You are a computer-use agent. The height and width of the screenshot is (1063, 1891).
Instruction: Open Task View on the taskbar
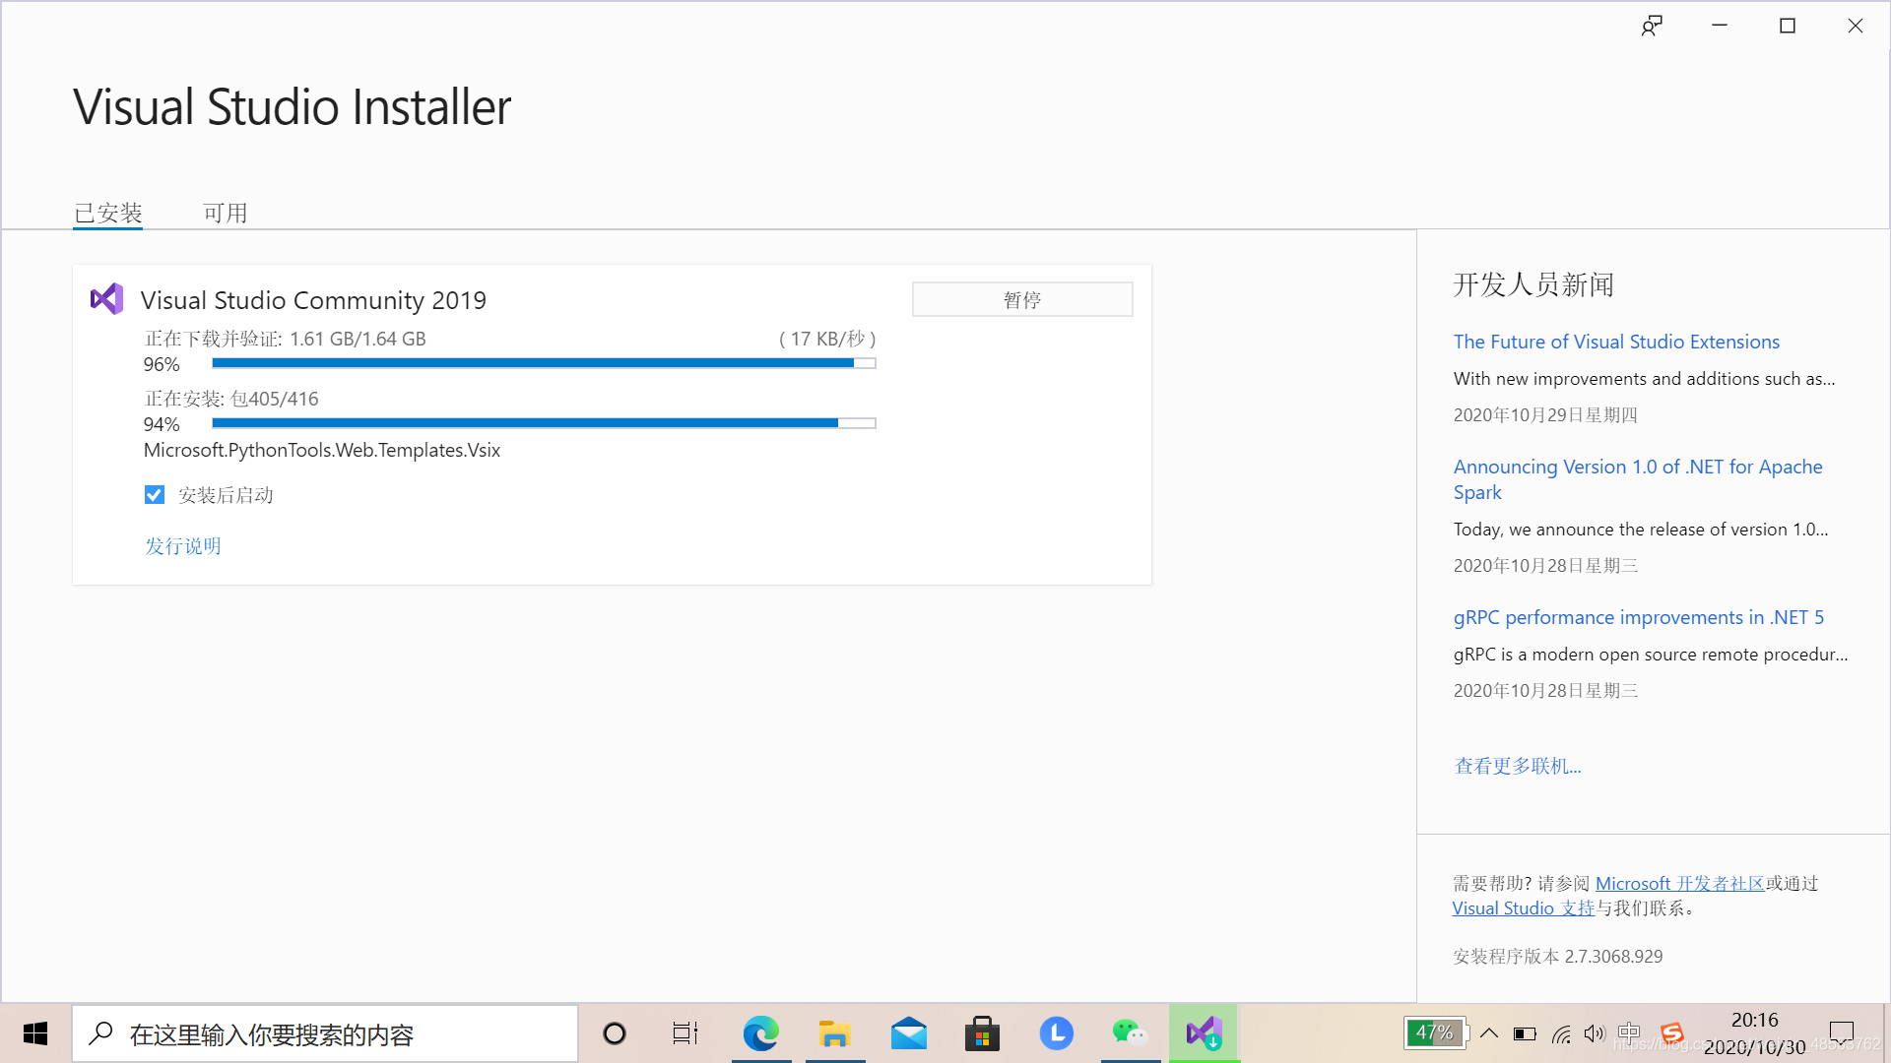click(685, 1033)
